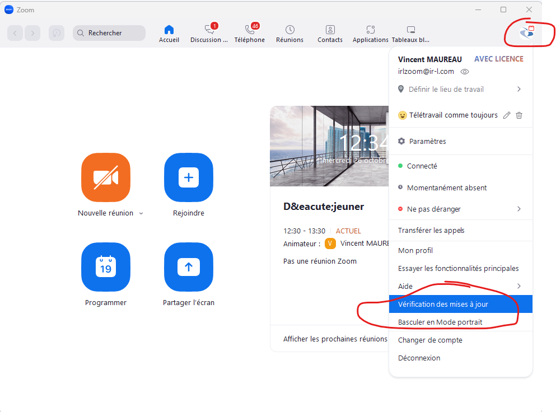Click the smiley status emoji
Screen dimensions: 556x412
pyautogui.click(x=402, y=115)
